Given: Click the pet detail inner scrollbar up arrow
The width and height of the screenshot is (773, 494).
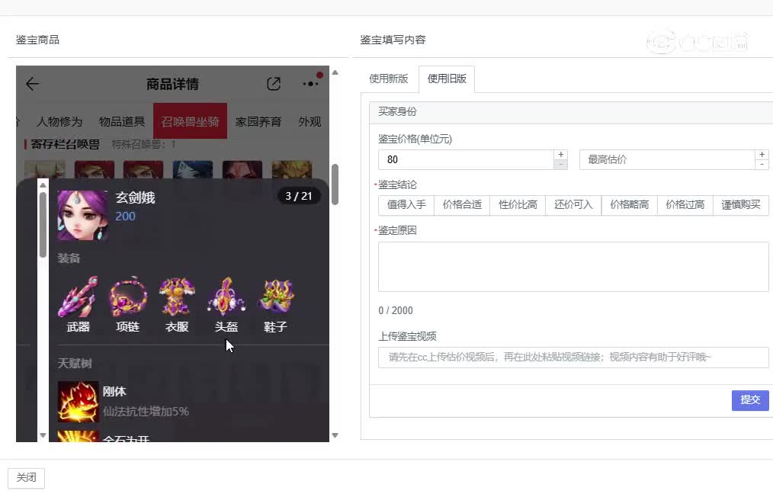Looking at the screenshot, I should (43, 185).
